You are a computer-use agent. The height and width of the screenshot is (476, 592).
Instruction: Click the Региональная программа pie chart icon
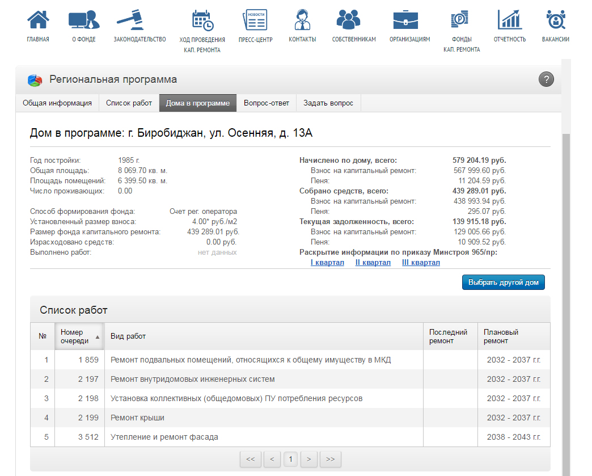[x=35, y=80]
